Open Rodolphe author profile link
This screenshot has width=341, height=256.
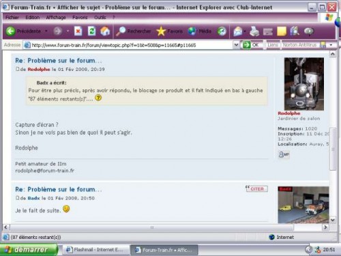(x=39, y=69)
